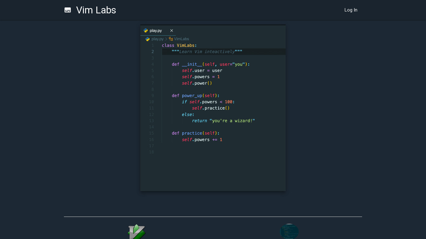
Task: Click 'def __init__' on line 4
Action: coord(187,64)
